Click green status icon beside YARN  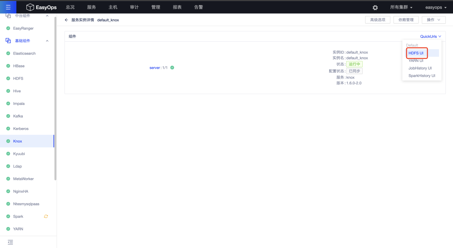pyautogui.click(x=8, y=229)
